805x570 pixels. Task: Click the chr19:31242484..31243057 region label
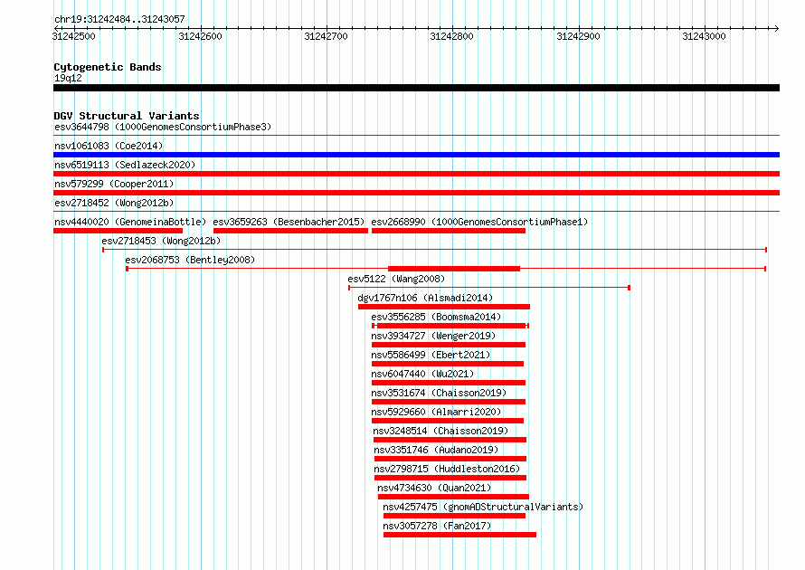[119, 19]
